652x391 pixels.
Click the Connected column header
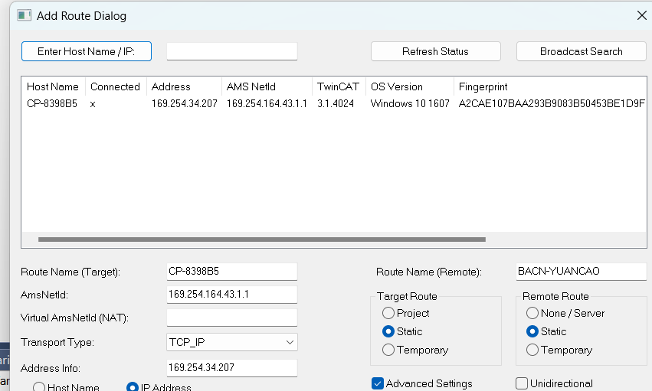(x=115, y=86)
